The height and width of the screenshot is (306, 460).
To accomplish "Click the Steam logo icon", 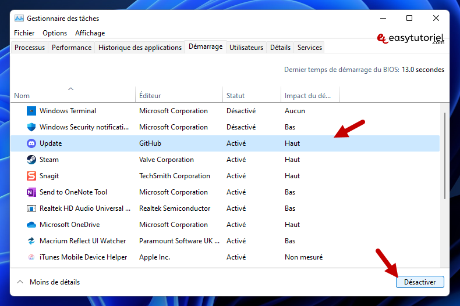I will [31, 160].
